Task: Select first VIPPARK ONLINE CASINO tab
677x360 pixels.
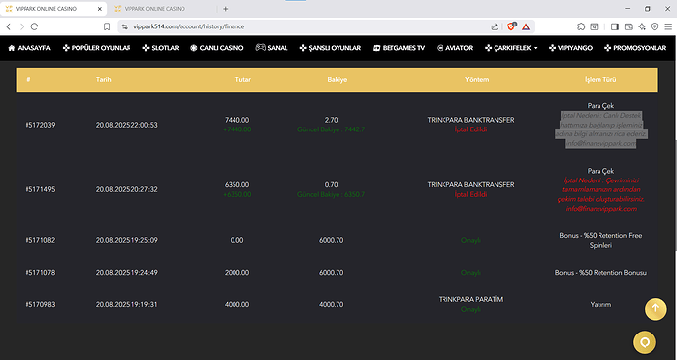Action: click(x=54, y=9)
